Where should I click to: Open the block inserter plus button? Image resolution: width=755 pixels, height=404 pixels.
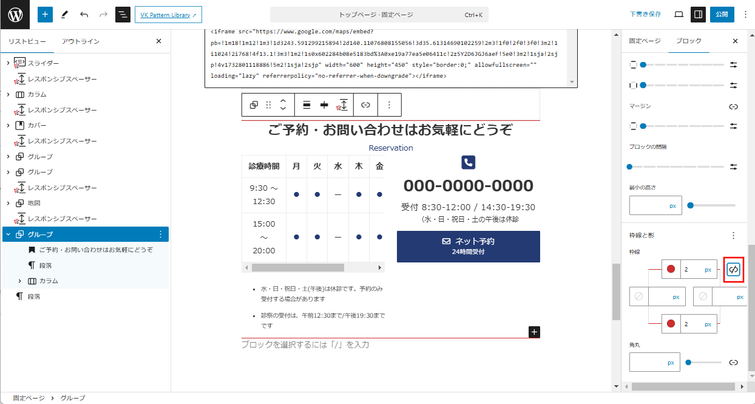pyautogui.click(x=46, y=15)
